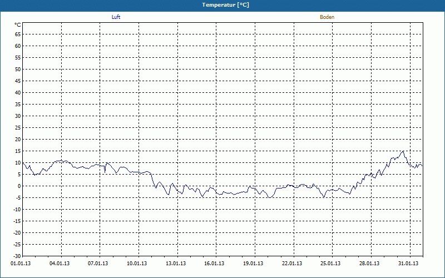Click the 07.01.13 date label
This screenshot has width=445, height=278.
tap(98, 264)
